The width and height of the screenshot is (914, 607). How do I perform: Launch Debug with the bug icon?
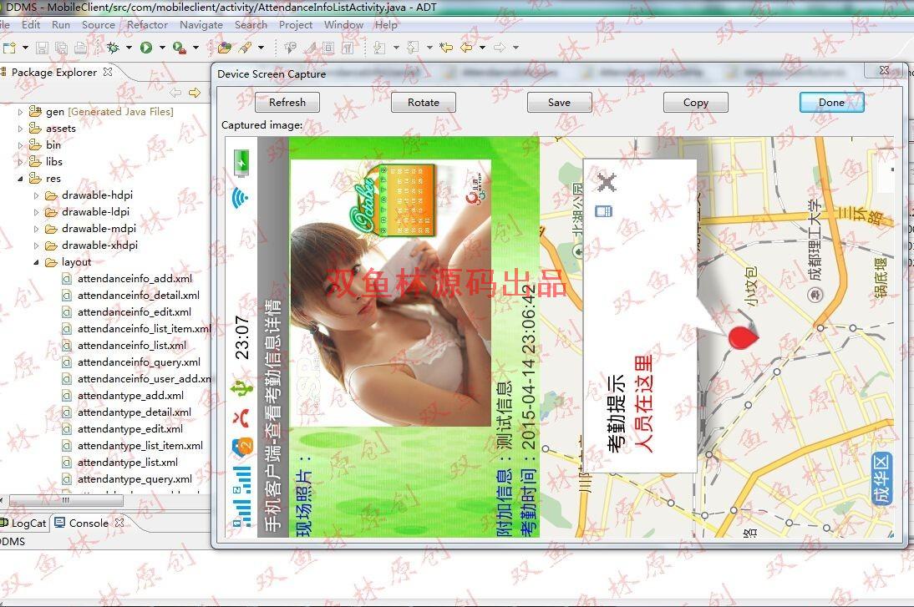pyautogui.click(x=113, y=48)
